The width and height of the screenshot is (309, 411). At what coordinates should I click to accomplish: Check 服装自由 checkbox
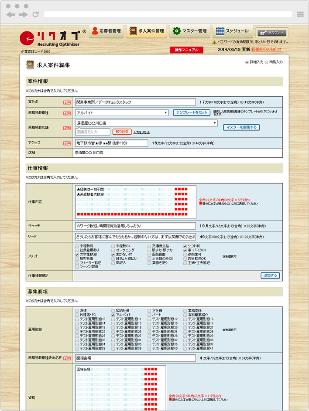(149, 255)
